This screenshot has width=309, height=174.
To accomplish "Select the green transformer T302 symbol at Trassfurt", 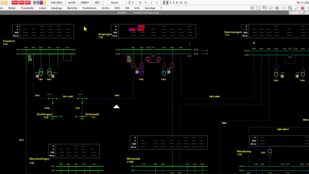I will click(x=41, y=72).
